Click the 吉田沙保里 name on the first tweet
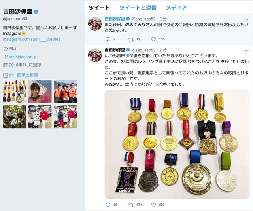Image resolution: width=253 pixels, height=211 pixels. click(115, 19)
